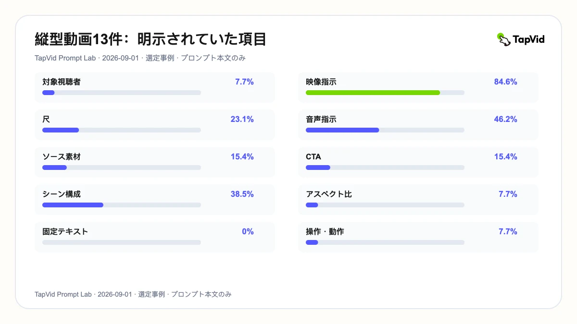Click the 23.1% value for 尺

coord(242,120)
